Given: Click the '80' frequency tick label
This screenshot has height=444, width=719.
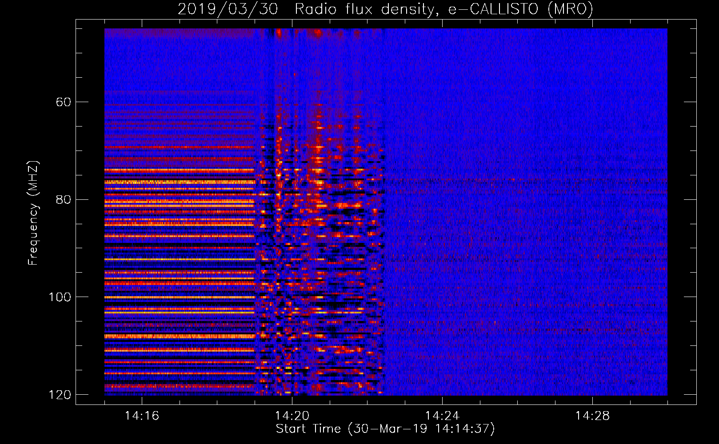Looking at the screenshot, I should tap(64, 199).
